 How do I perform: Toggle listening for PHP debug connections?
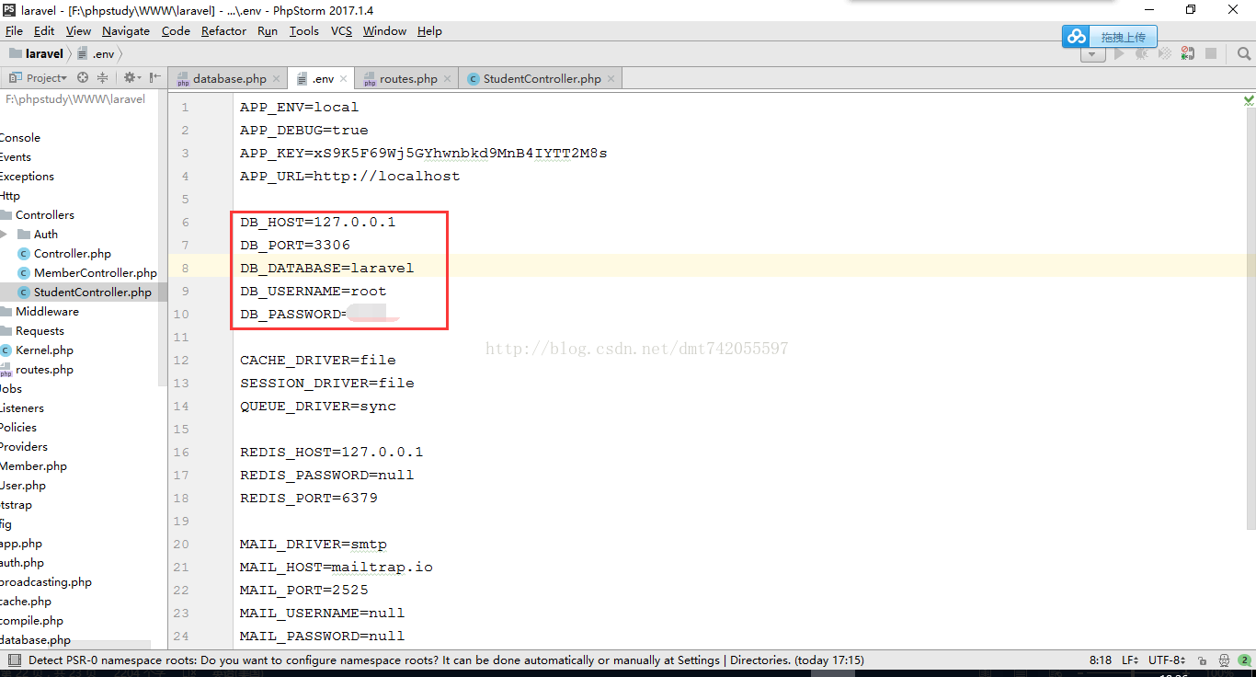(1188, 54)
